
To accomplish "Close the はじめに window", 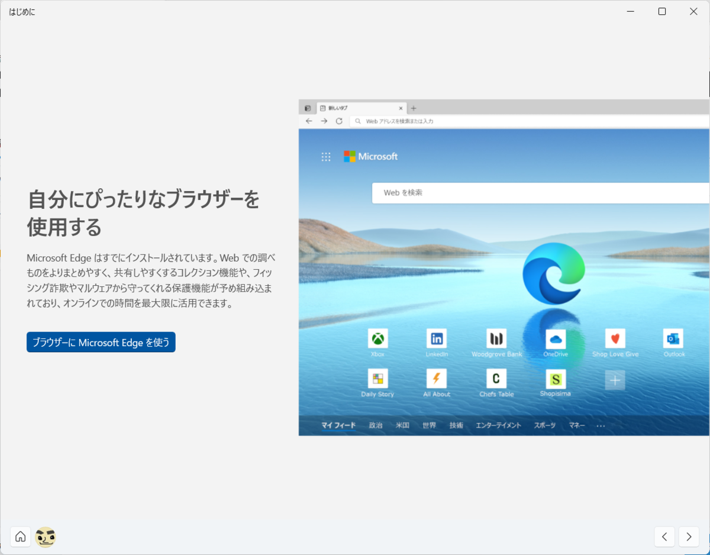I will pyautogui.click(x=693, y=11).
